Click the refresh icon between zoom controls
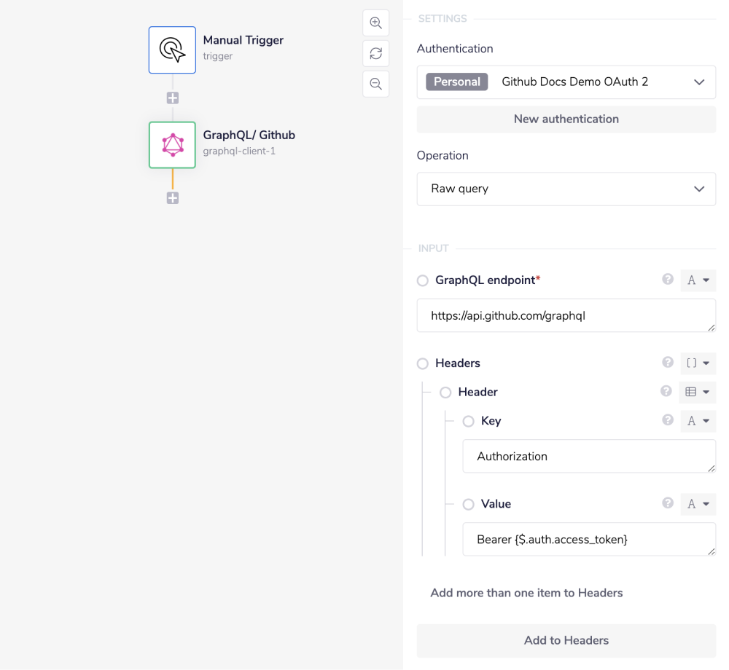The image size is (729, 670). pyautogui.click(x=375, y=53)
